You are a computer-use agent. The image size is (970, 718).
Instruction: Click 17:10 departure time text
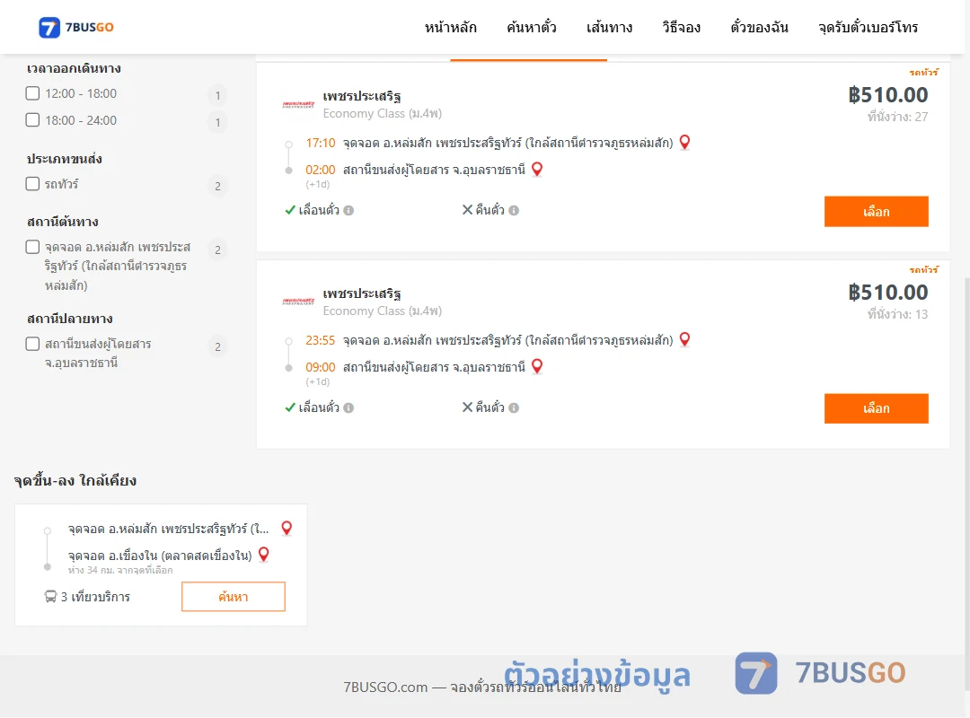pos(320,143)
